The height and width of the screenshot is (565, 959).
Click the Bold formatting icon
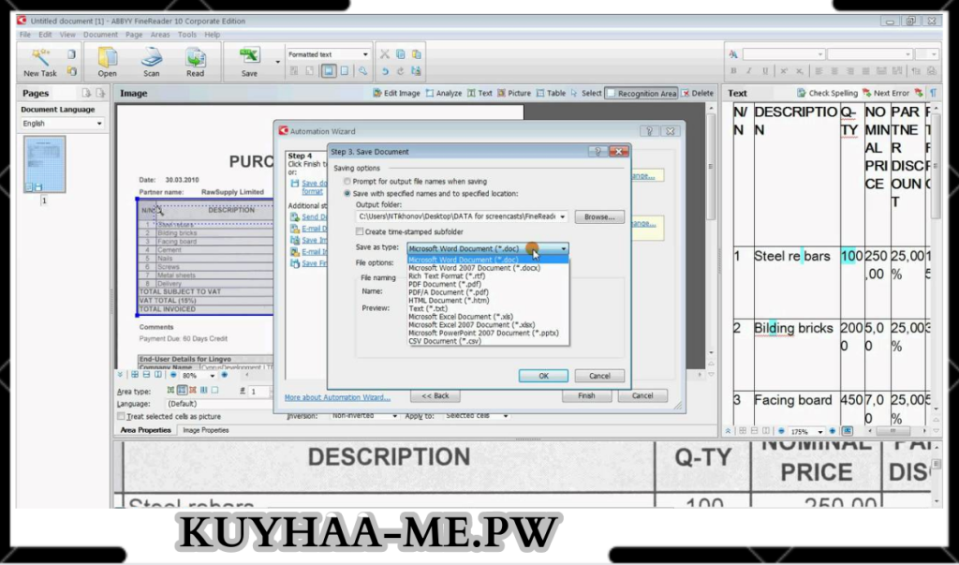733,71
